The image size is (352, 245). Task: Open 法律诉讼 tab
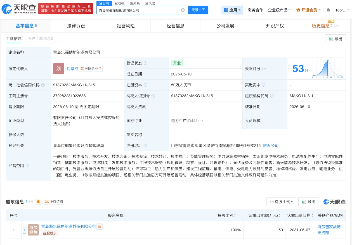tap(76, 26)
